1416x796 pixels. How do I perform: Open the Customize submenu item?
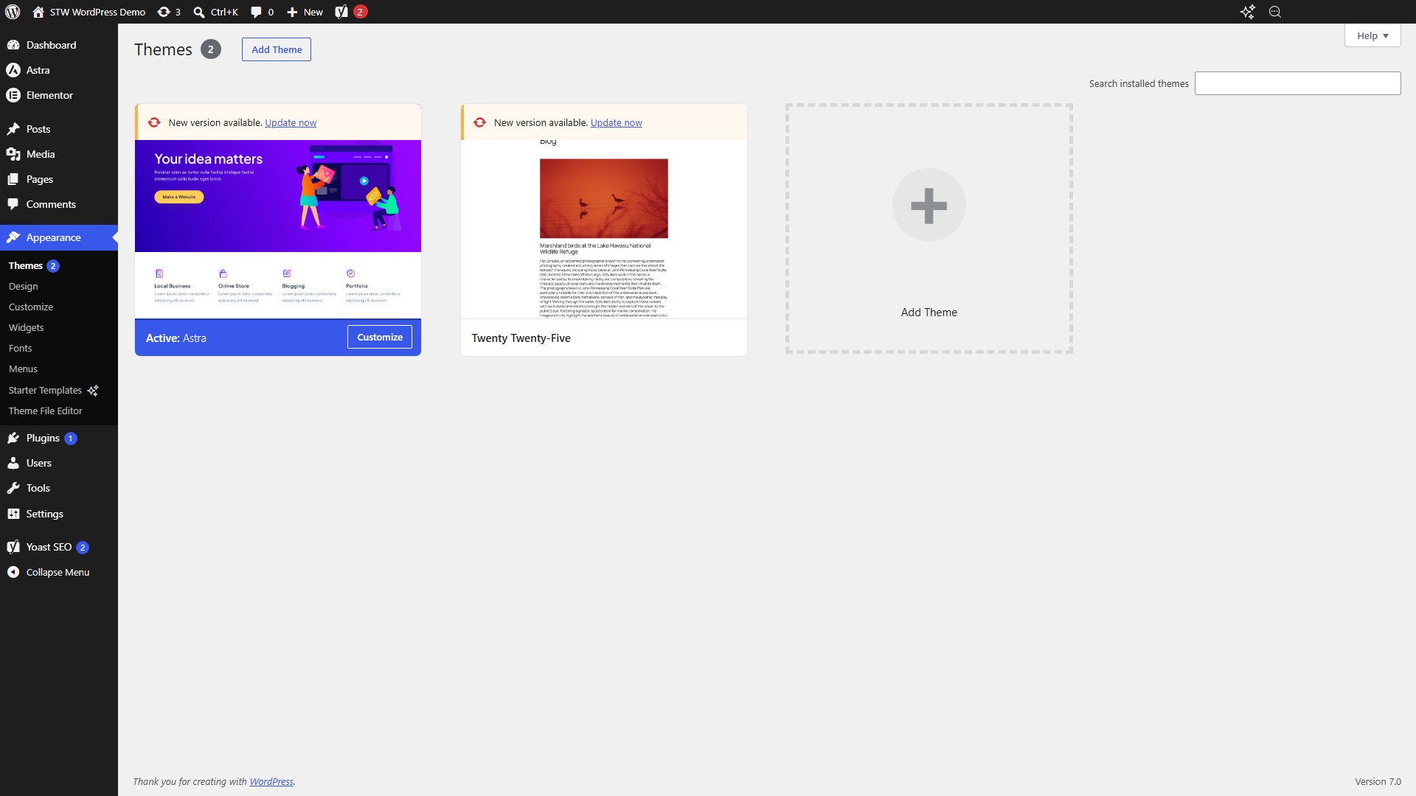tap(31, 307)
